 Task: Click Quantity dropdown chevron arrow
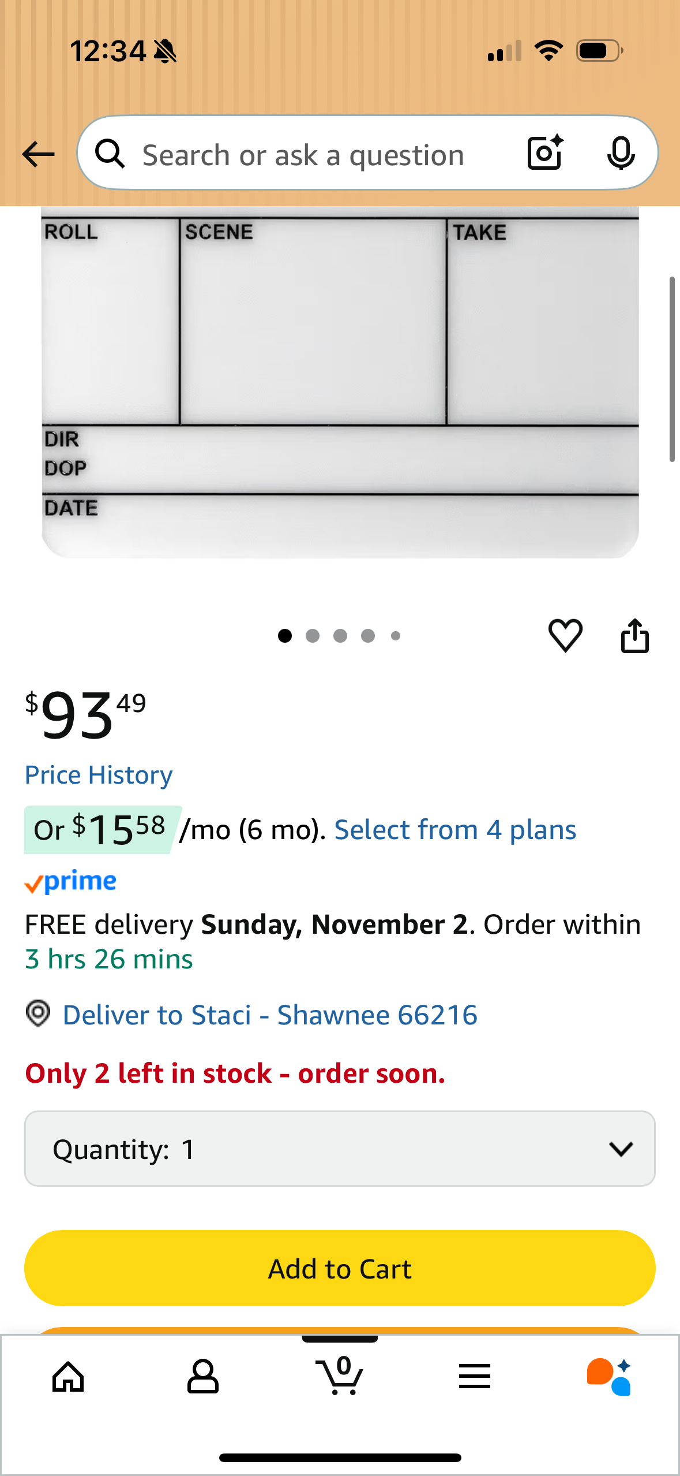(621, 1149)
